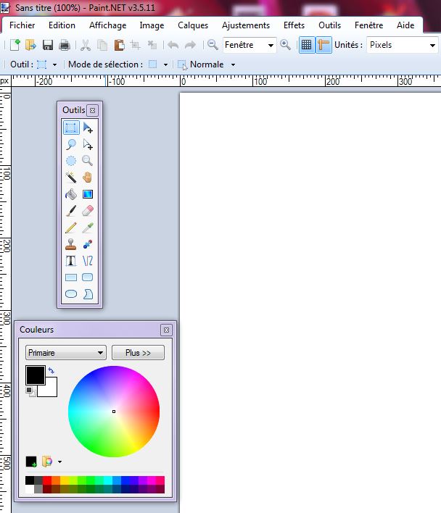
Task: Select the Text tool
Action: 71,261
